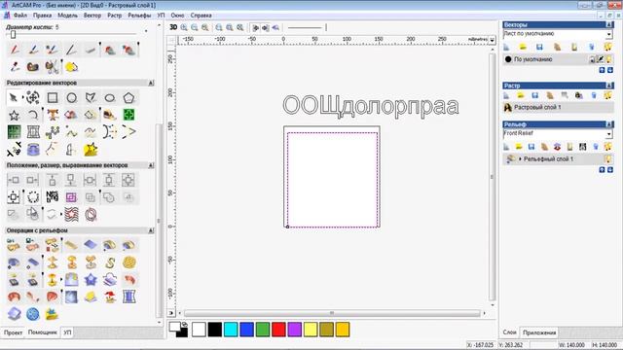623x350 pixels.
Task: Select the Растровый слой 1 layer
Action: 558,107
